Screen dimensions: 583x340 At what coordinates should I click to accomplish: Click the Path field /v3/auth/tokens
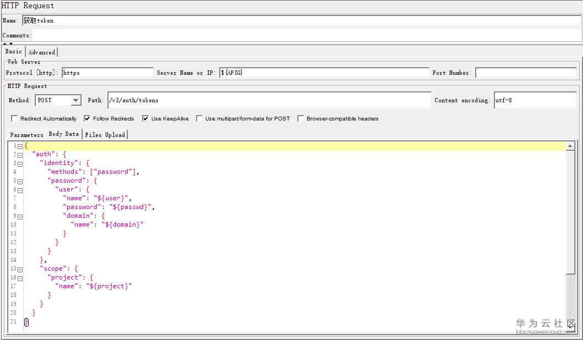pyautogui.click(x=269, y=100)
